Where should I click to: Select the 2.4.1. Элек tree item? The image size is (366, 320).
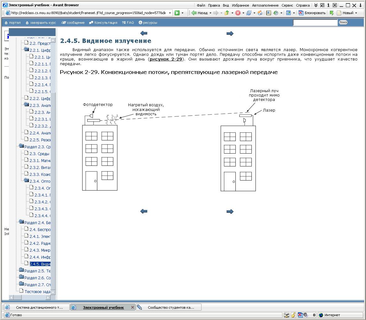[x=40, y=236]
